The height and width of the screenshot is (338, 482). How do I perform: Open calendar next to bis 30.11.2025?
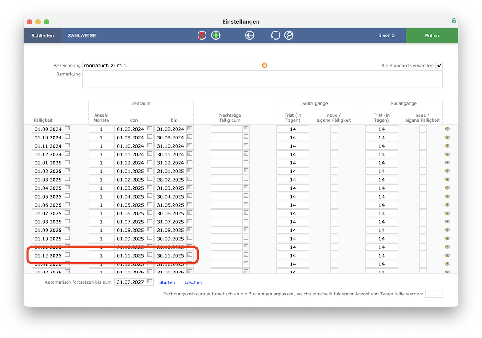190,255
